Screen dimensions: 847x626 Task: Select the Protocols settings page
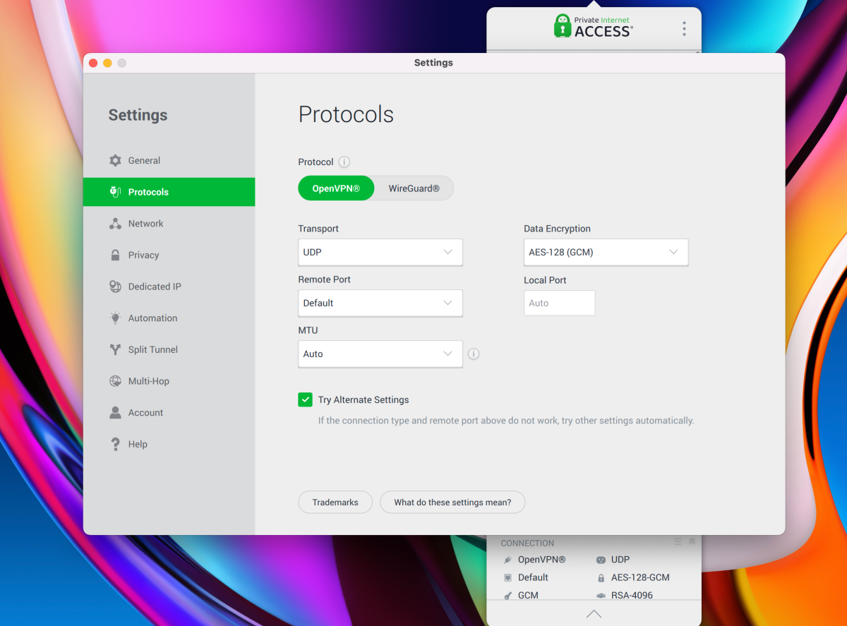coord(169,192)
